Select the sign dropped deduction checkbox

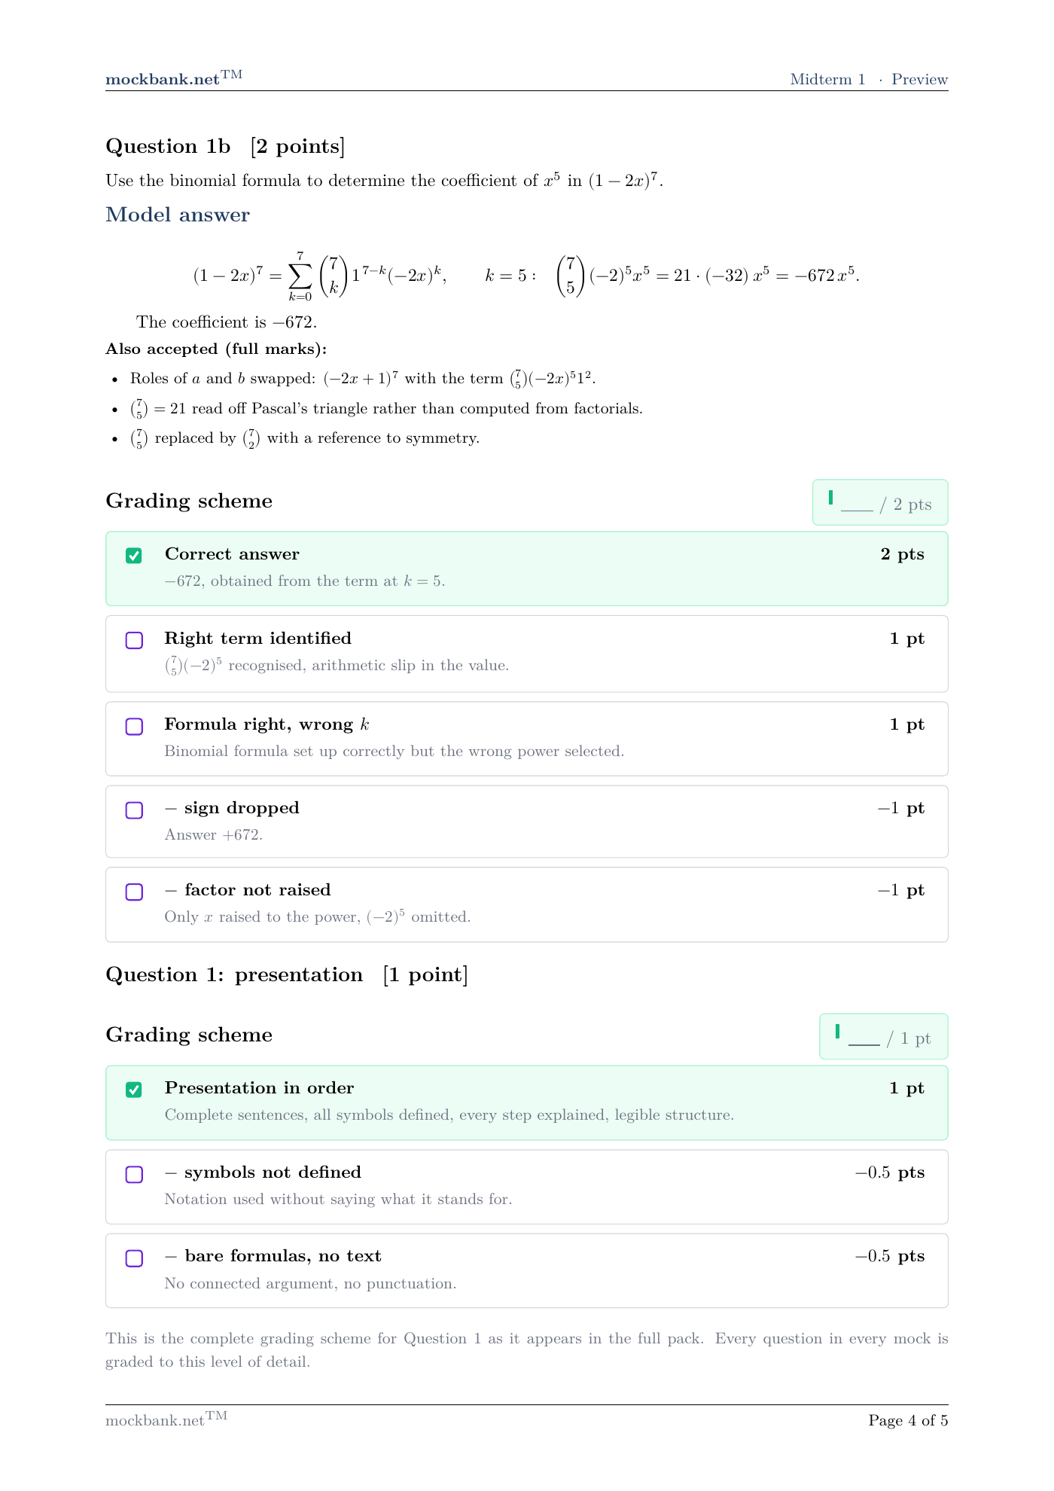pyautogui.click(x=134, y=810)
